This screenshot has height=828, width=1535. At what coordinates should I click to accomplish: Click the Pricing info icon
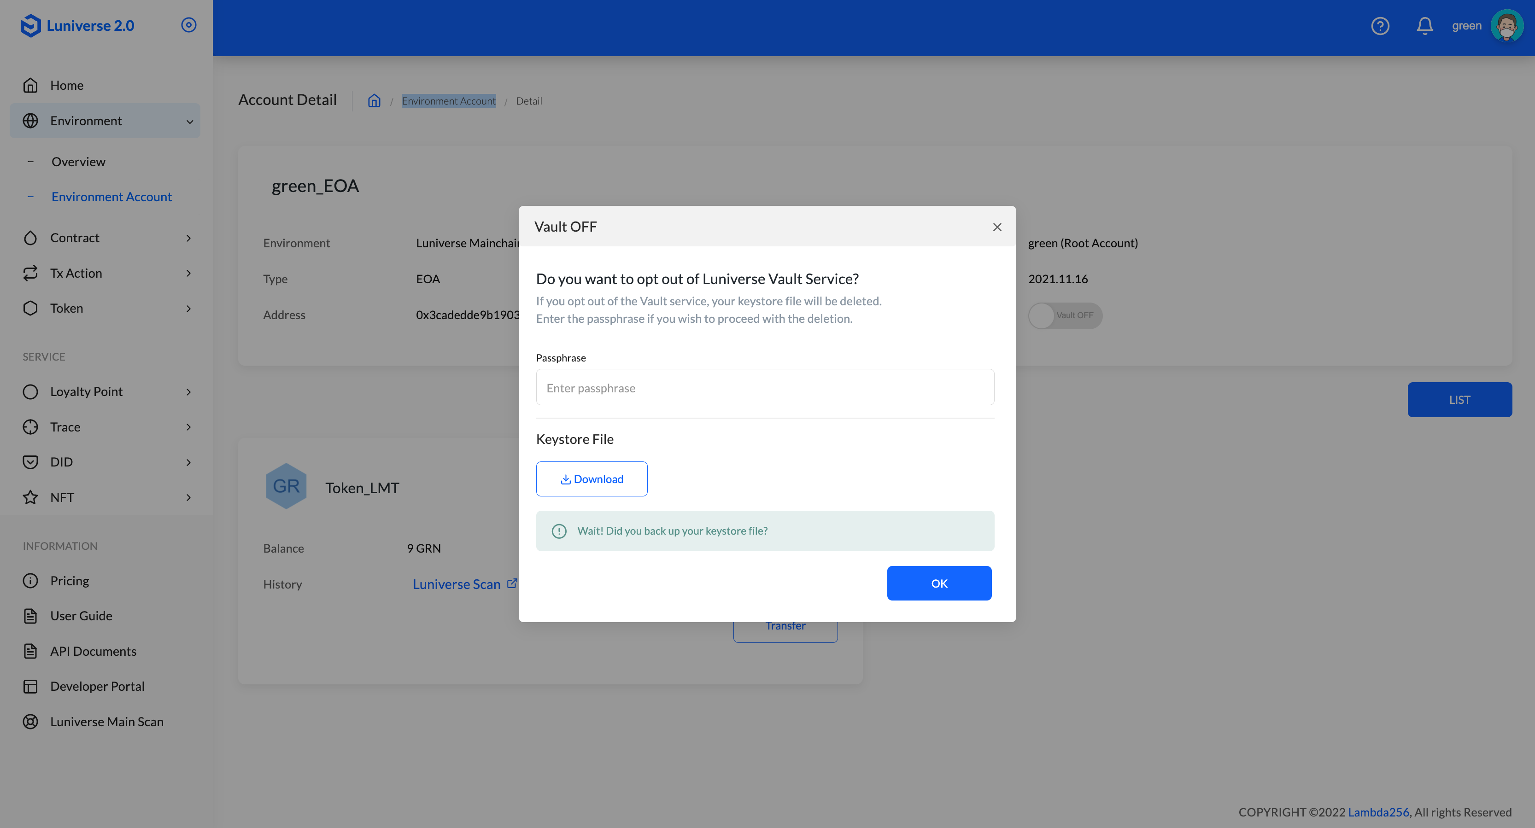[x=30, y=580]
